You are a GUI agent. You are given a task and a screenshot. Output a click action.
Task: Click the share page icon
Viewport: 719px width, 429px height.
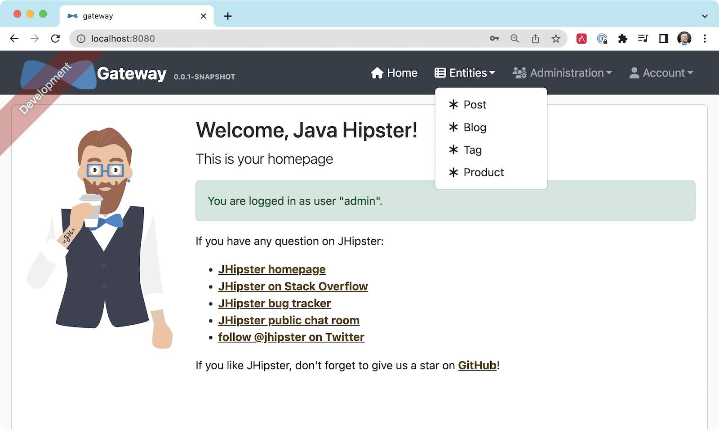click(x=535, y=39)
